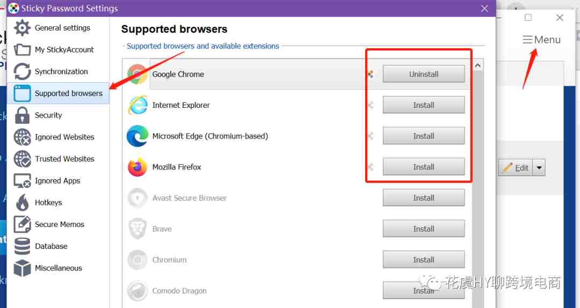Uninstall the Google Chrome extension
Image resolution: width=580 pixels, height=308 pixels.
click(424, 74)
